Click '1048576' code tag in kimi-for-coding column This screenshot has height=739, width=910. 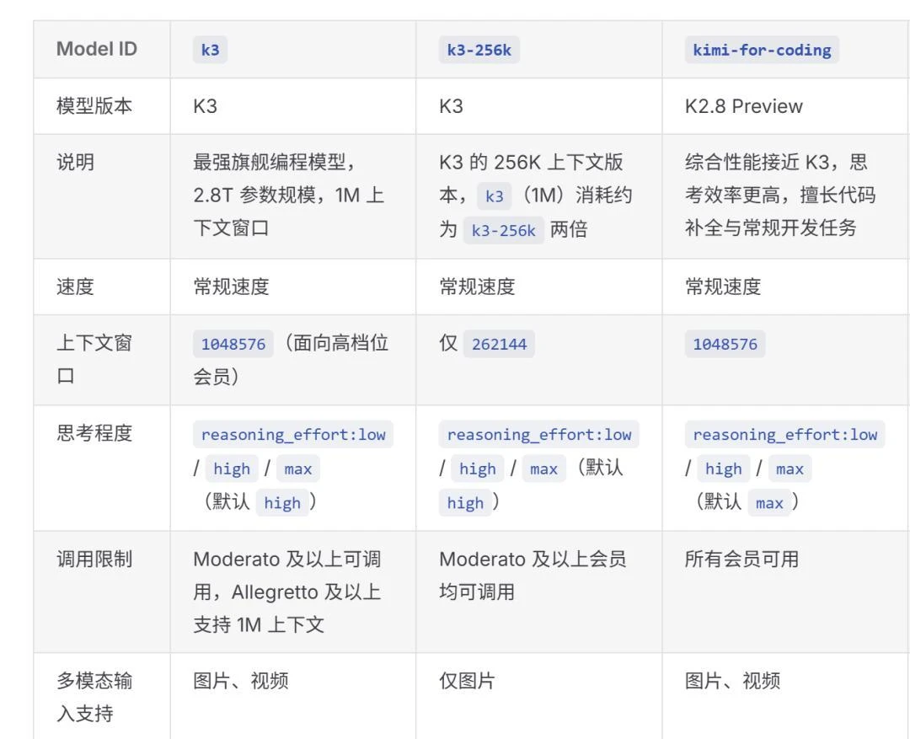(x=725, y=345)
